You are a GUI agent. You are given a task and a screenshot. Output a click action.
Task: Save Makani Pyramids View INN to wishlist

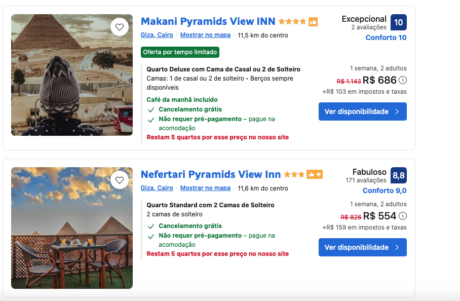(120, 27)
